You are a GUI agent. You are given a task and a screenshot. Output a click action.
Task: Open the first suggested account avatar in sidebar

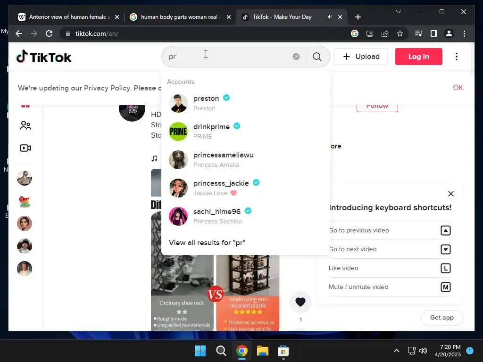pyautogui.click(x=25, y=178)
